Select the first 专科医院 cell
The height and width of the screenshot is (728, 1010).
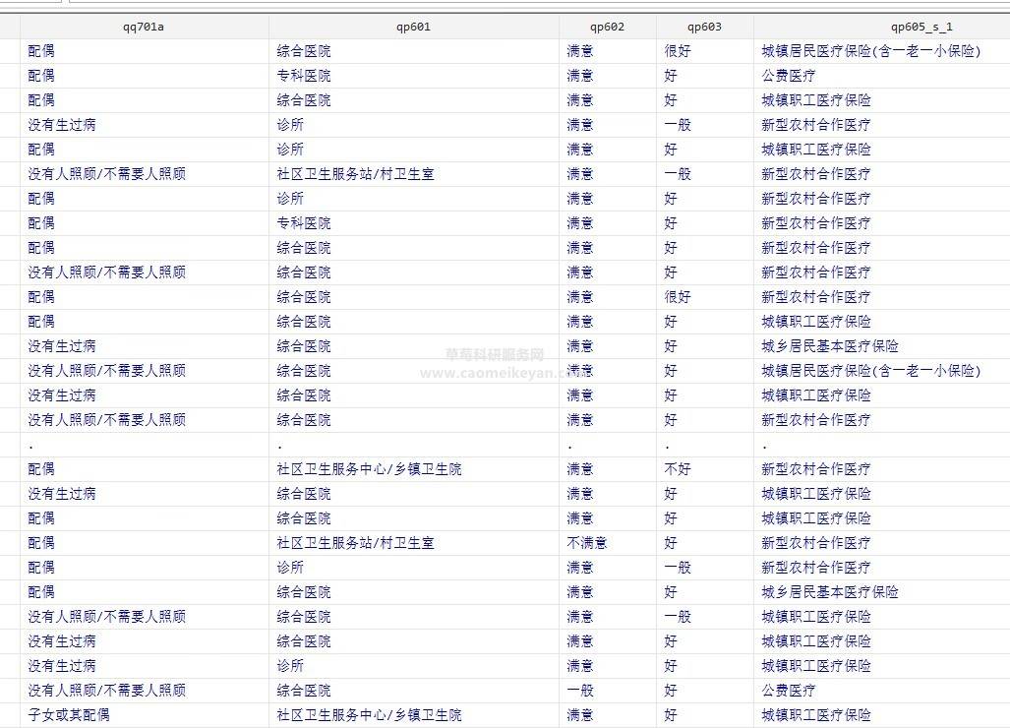[305, 75]
